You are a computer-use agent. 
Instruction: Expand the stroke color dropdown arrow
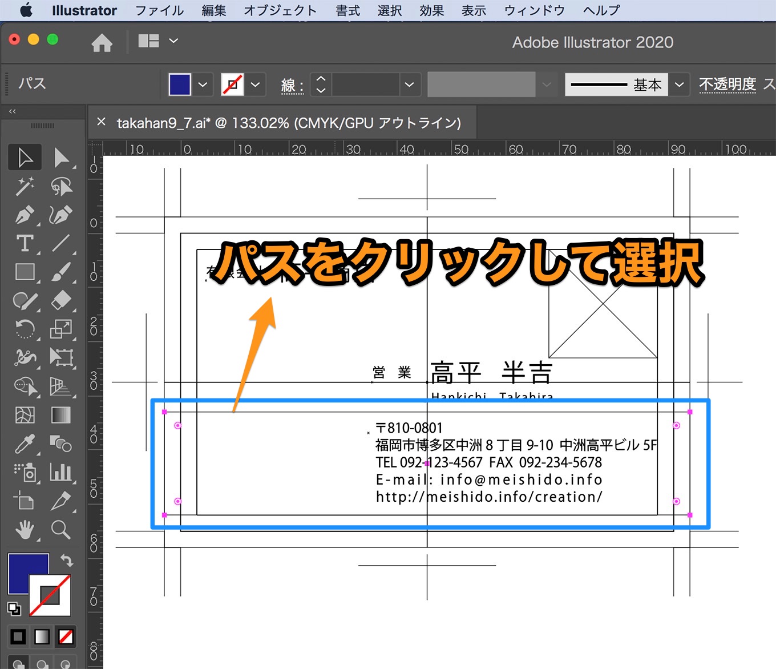(255, 84)
